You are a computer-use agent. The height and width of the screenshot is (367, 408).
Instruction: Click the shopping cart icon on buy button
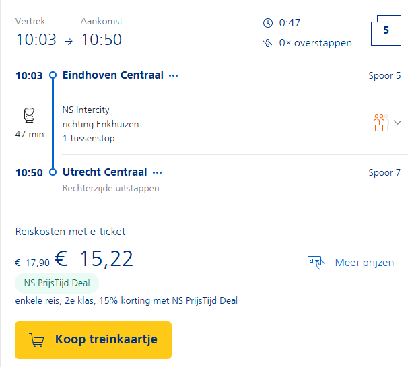36,340
